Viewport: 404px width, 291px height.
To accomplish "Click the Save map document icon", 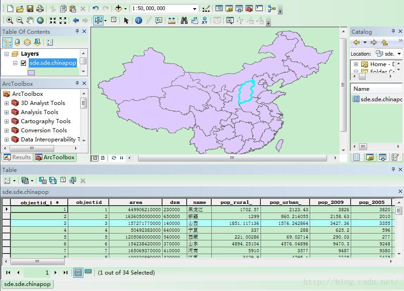I will (x=30, y=9).
